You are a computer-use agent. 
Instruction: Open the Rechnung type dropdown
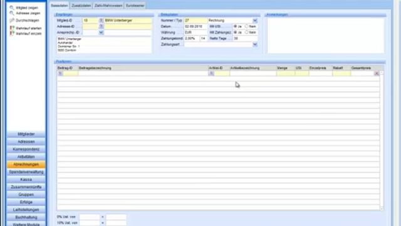pyautogui.click(x=255, y=20)
